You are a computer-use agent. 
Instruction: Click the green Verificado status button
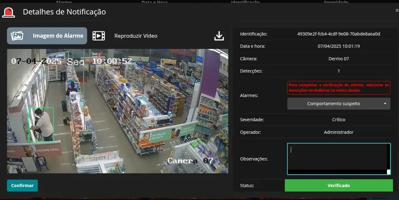(339, 185)
